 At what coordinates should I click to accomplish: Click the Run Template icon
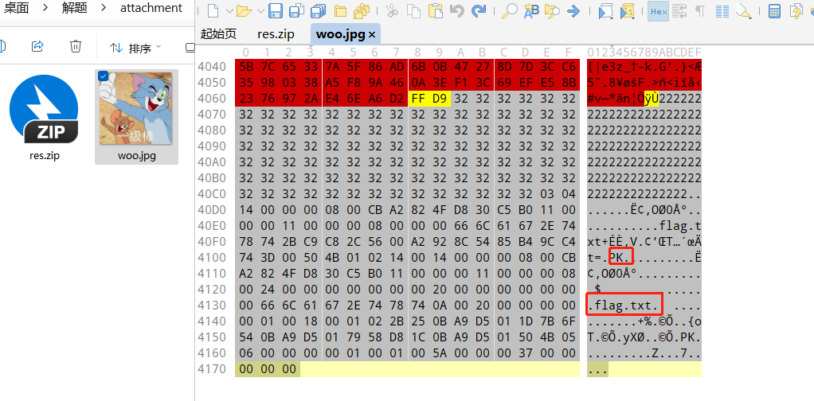click(628, 11)
